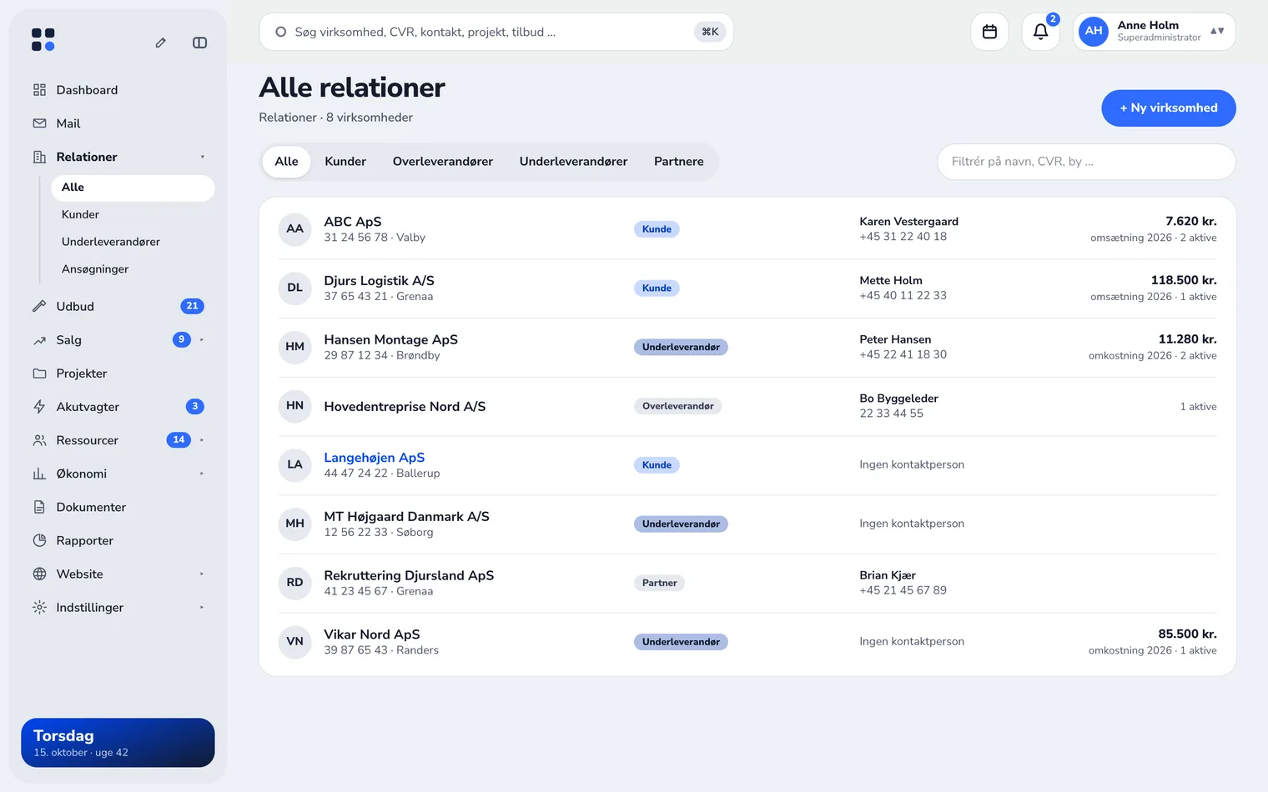Open Ansøgninger under Relationer

pos(133,269)
